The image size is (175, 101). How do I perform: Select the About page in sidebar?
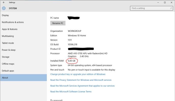[23, 78]
